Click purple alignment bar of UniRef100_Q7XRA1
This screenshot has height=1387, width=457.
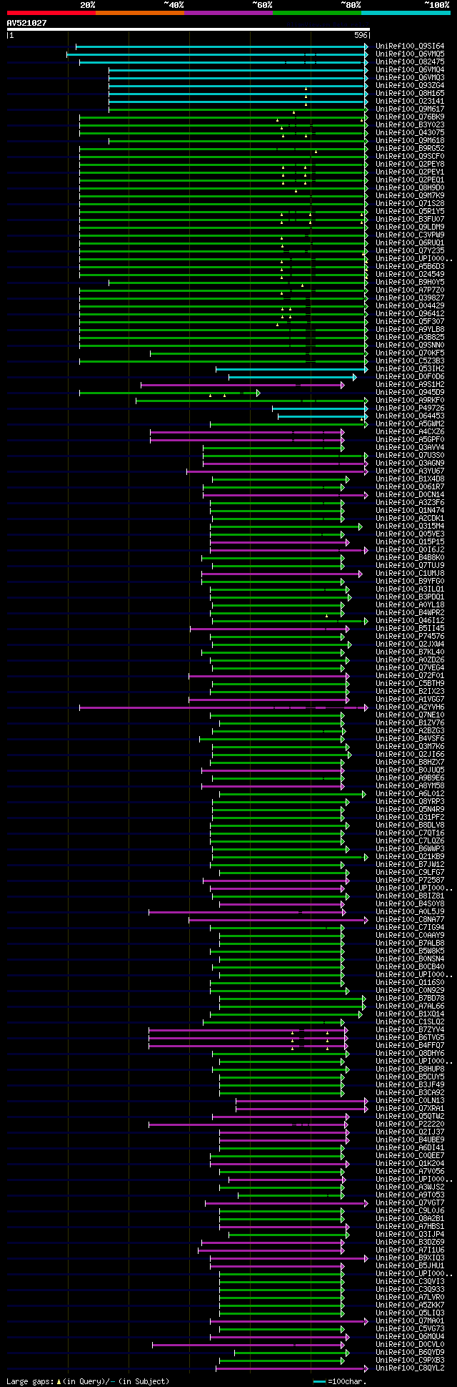pyautogui.click(x=302, y=1109)
